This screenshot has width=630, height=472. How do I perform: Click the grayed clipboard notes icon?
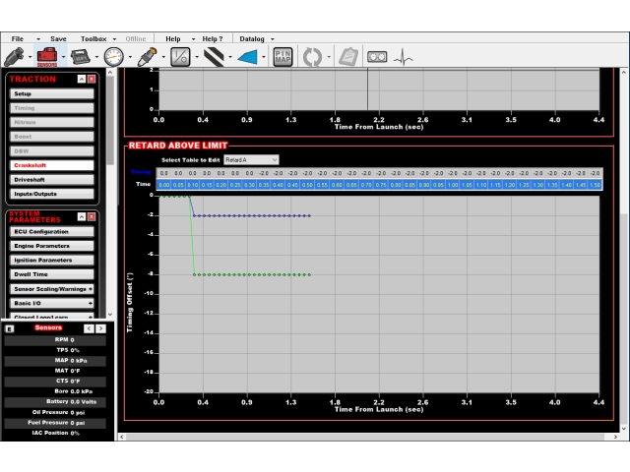point(347,57)
